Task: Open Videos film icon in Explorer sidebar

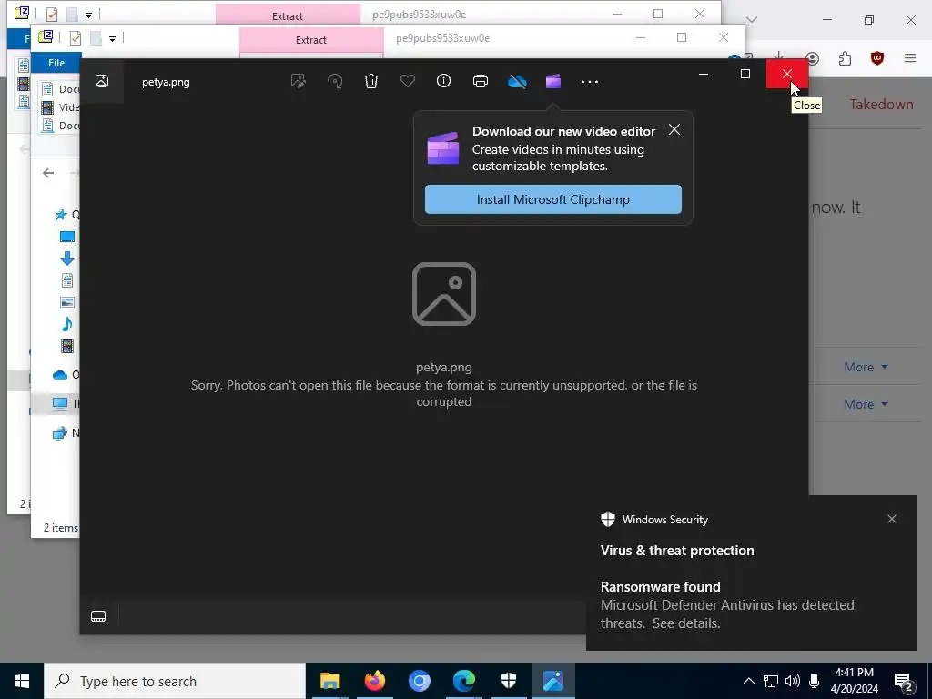Action: (67, 346)
